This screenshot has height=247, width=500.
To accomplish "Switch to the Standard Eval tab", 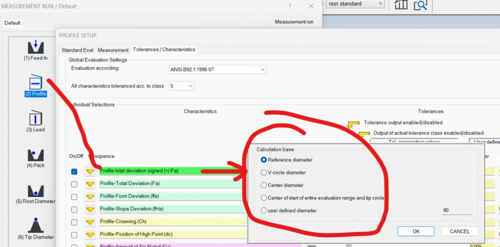I will coord(78,50).
